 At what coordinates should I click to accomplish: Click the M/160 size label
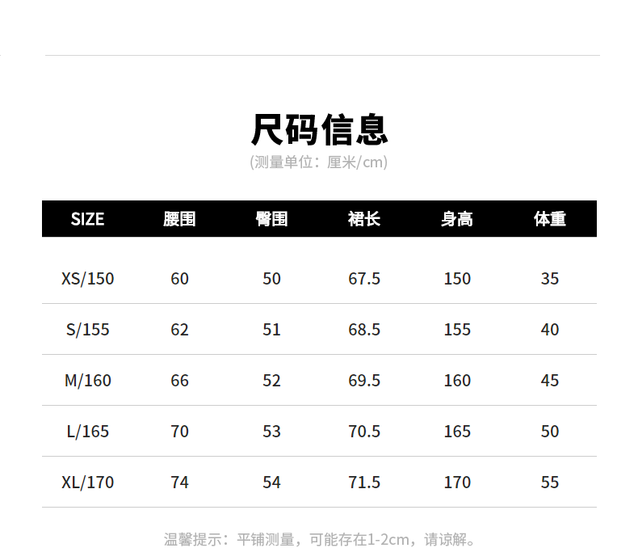[88, 381]
